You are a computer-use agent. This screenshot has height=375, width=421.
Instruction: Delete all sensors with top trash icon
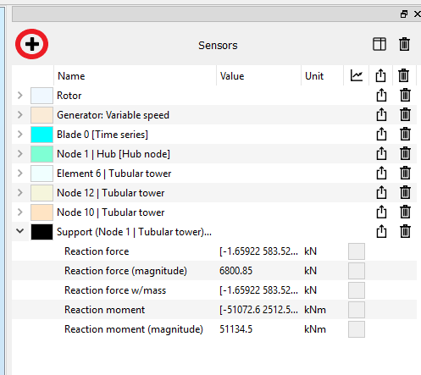point(404,44)
